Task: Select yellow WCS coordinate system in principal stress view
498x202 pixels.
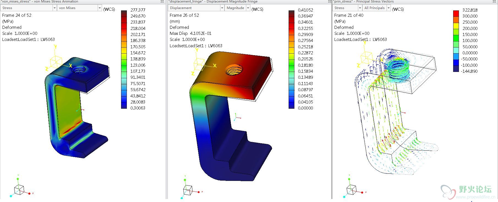Action: pyautogui.click(x=366, y=58)
